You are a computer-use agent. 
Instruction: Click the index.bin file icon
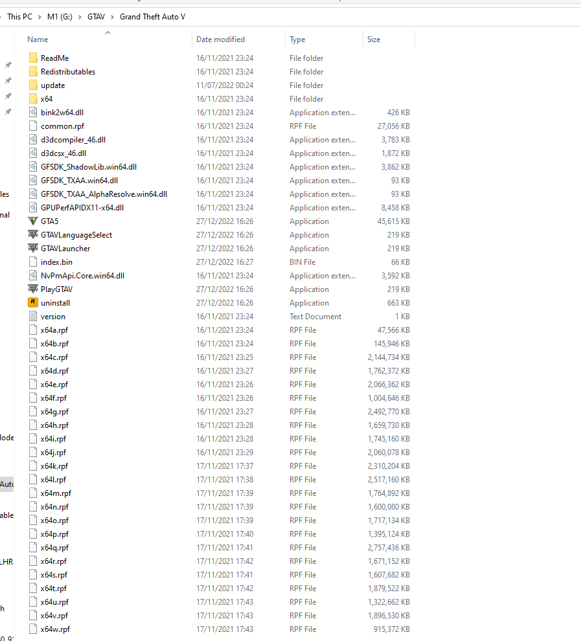pyautogui.click(x=33, y=262)
